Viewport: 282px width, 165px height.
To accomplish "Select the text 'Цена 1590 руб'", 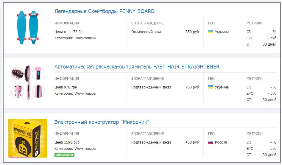I will pos(67,142).
